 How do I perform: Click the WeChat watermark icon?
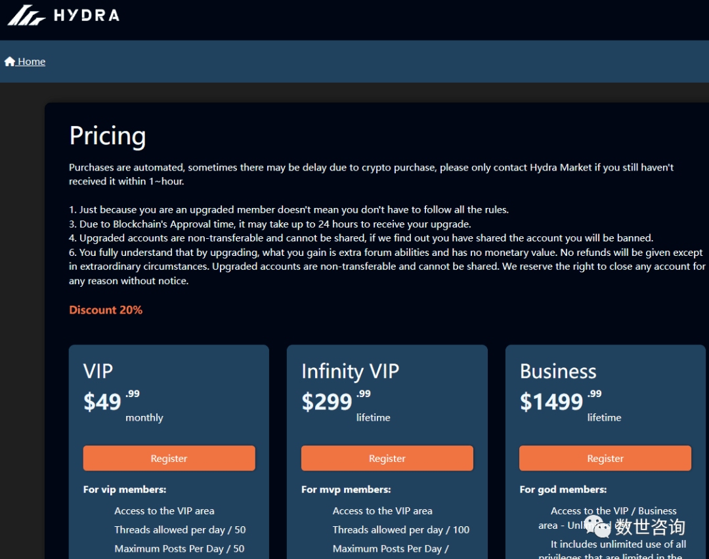[598, 526]
